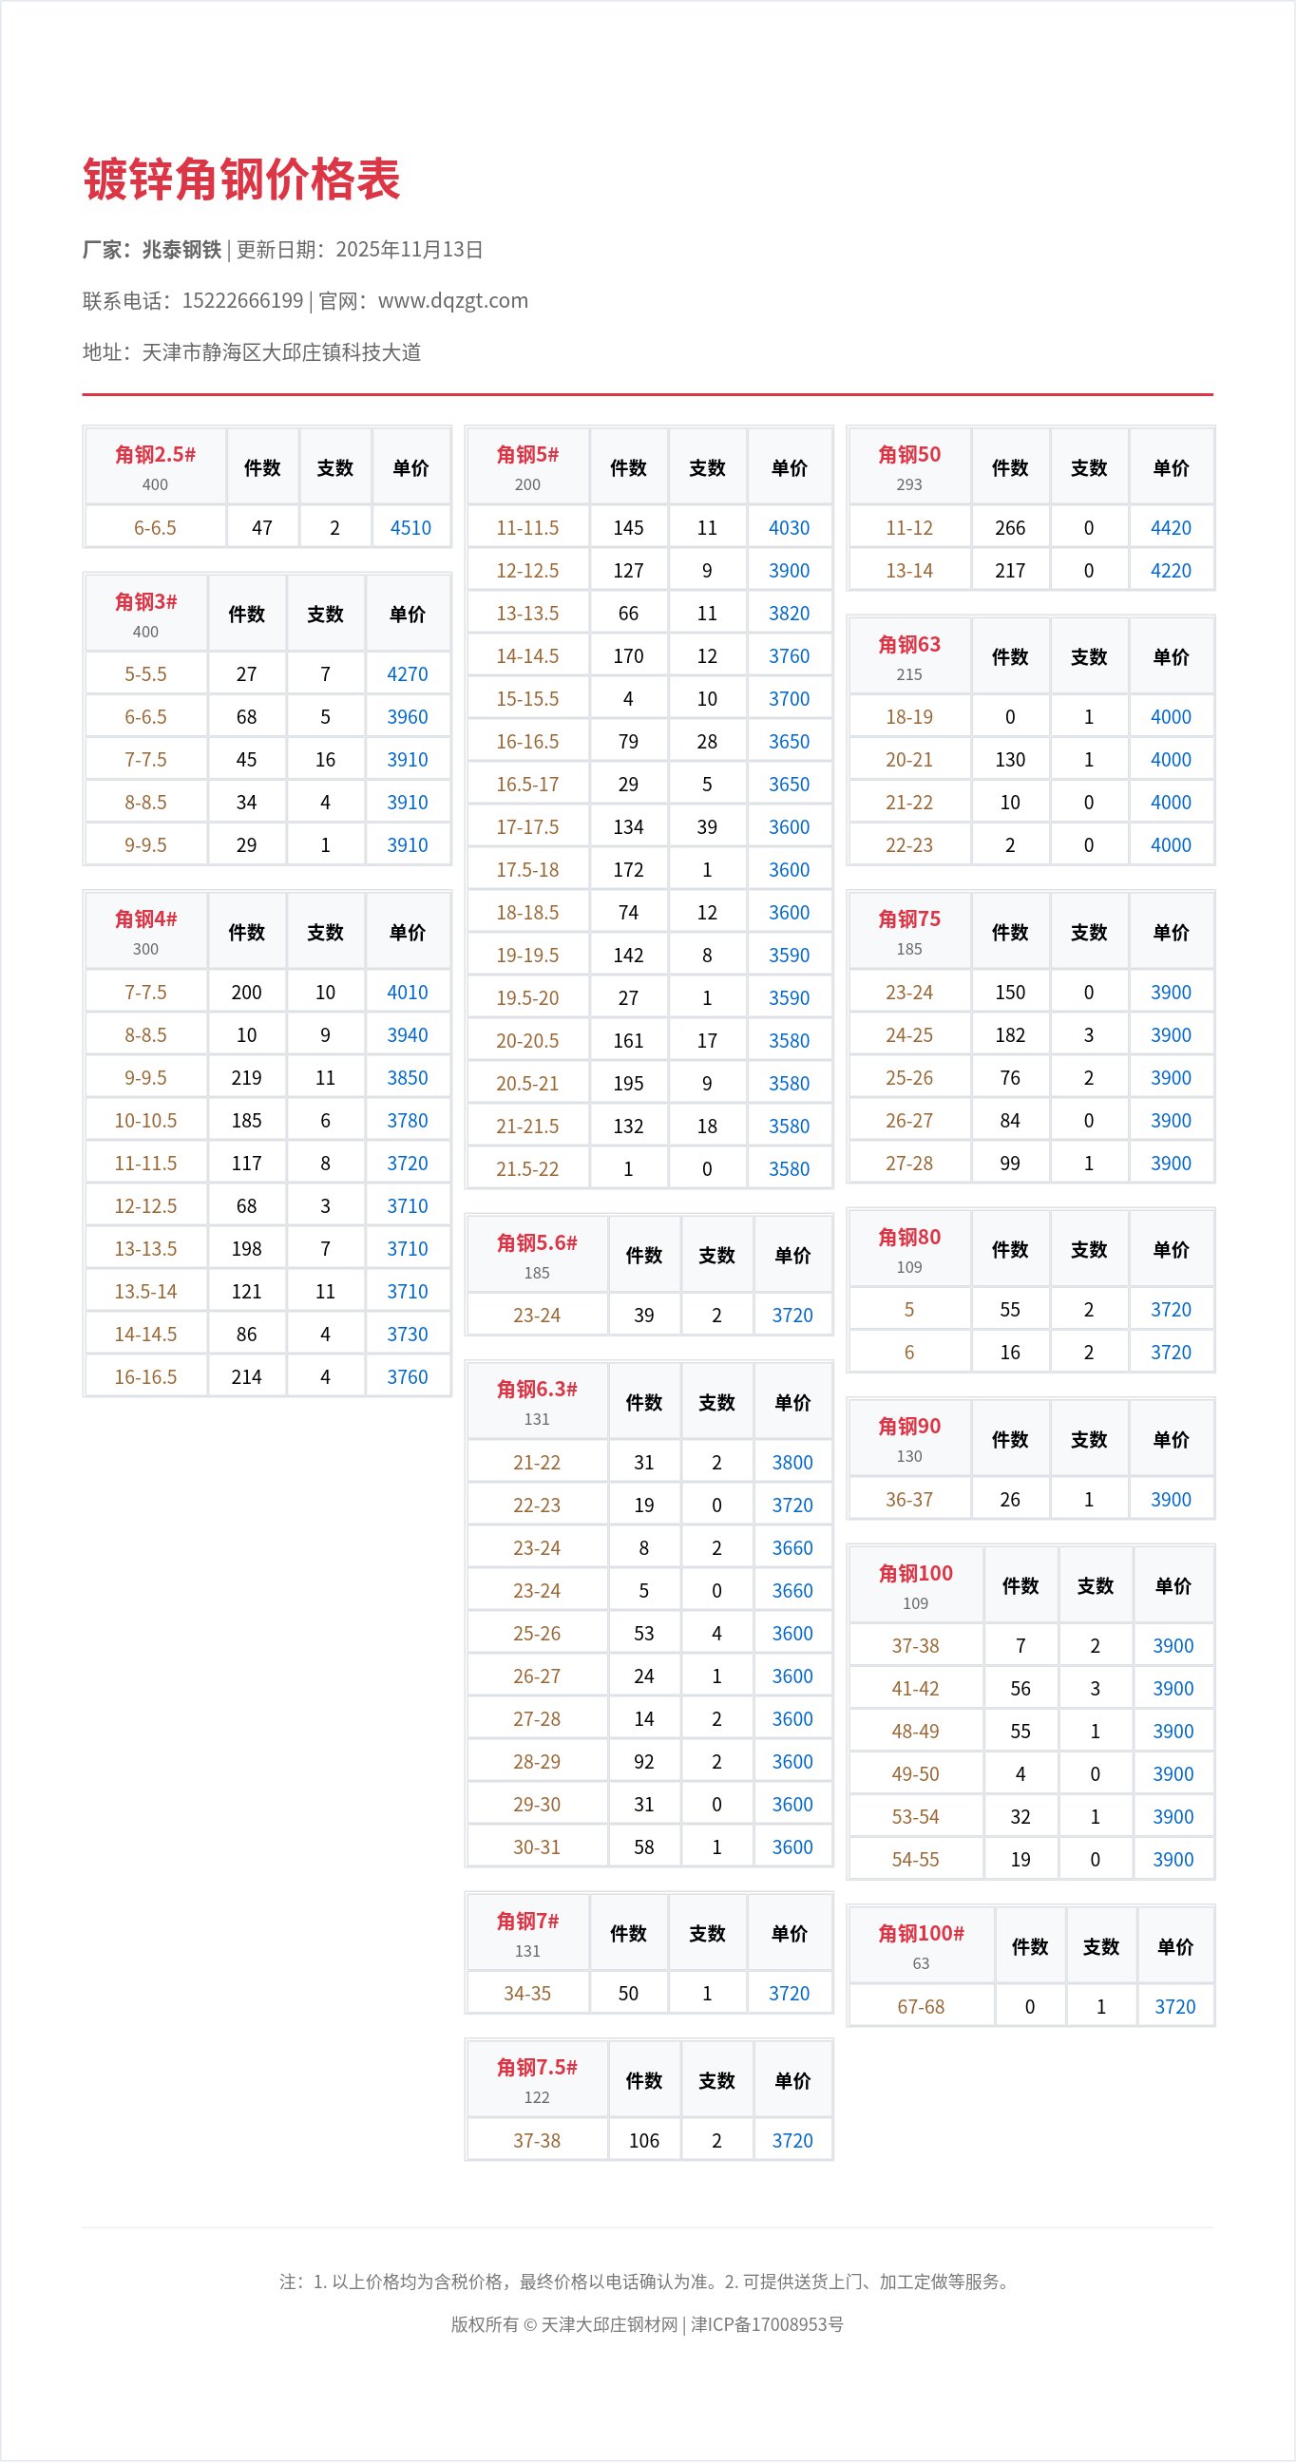Image resolution: width=1297 pixels, height=2462 pixels.
Task: Open the website www.dqzgt.com
Action: pos(453,300)
